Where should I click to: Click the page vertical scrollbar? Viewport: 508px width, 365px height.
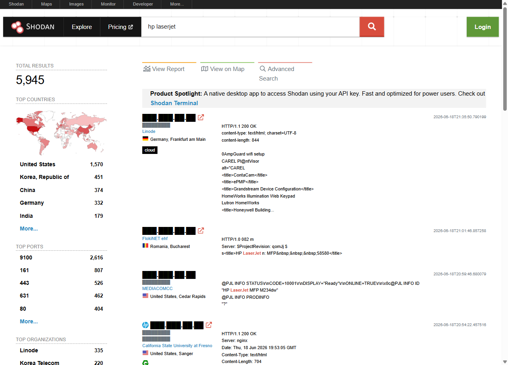point(505,59)
